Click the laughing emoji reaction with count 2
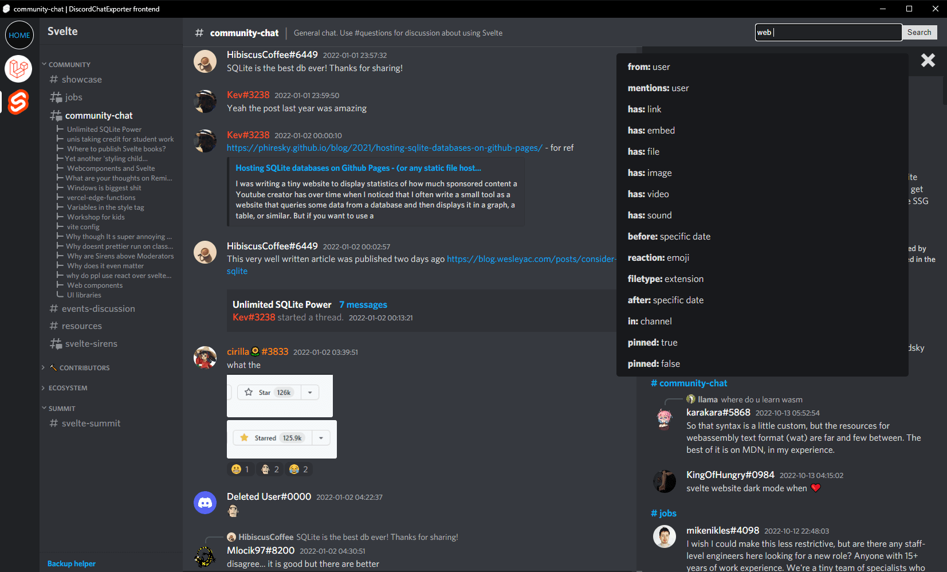This screenshot has width=947, height=572. (298, 469)
